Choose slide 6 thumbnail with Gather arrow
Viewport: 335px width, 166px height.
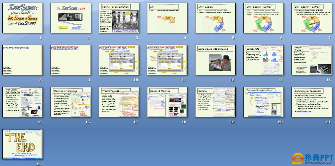(x=264, y=18)
